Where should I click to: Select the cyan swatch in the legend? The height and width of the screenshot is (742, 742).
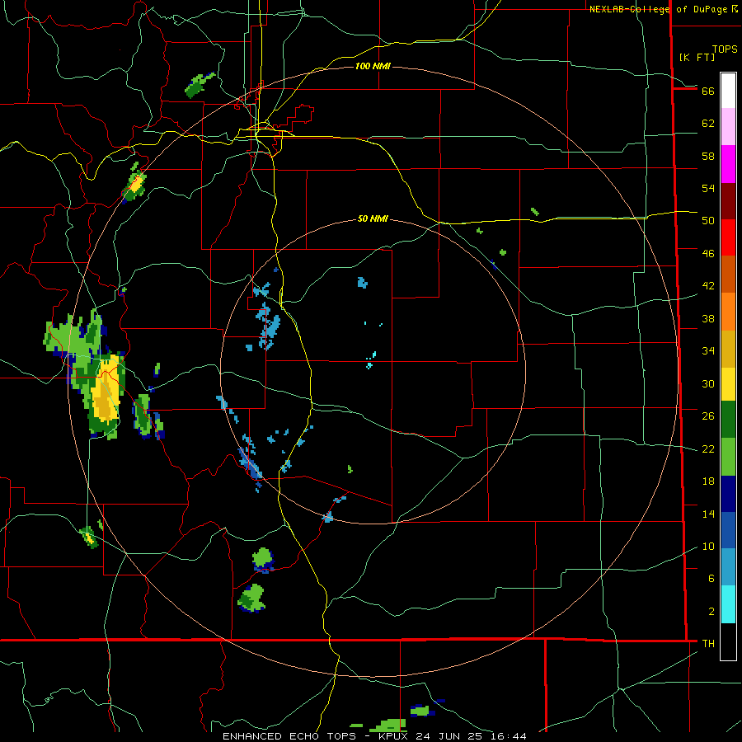click(728, 604)
